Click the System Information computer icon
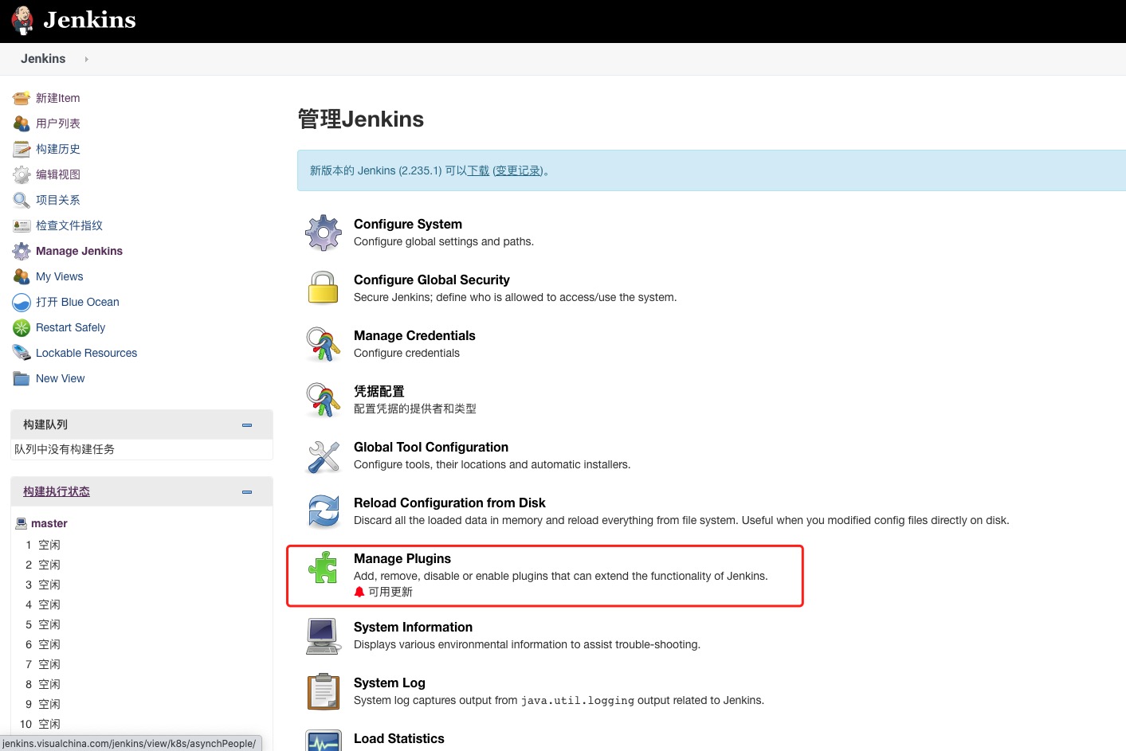1126x751 pixels. click(x=324, y=636)
